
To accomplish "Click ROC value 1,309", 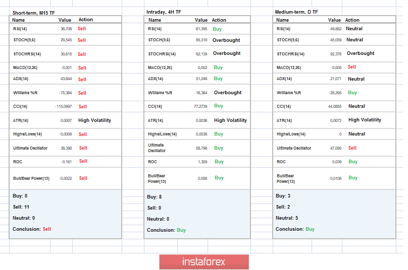I will coord(202,162).
